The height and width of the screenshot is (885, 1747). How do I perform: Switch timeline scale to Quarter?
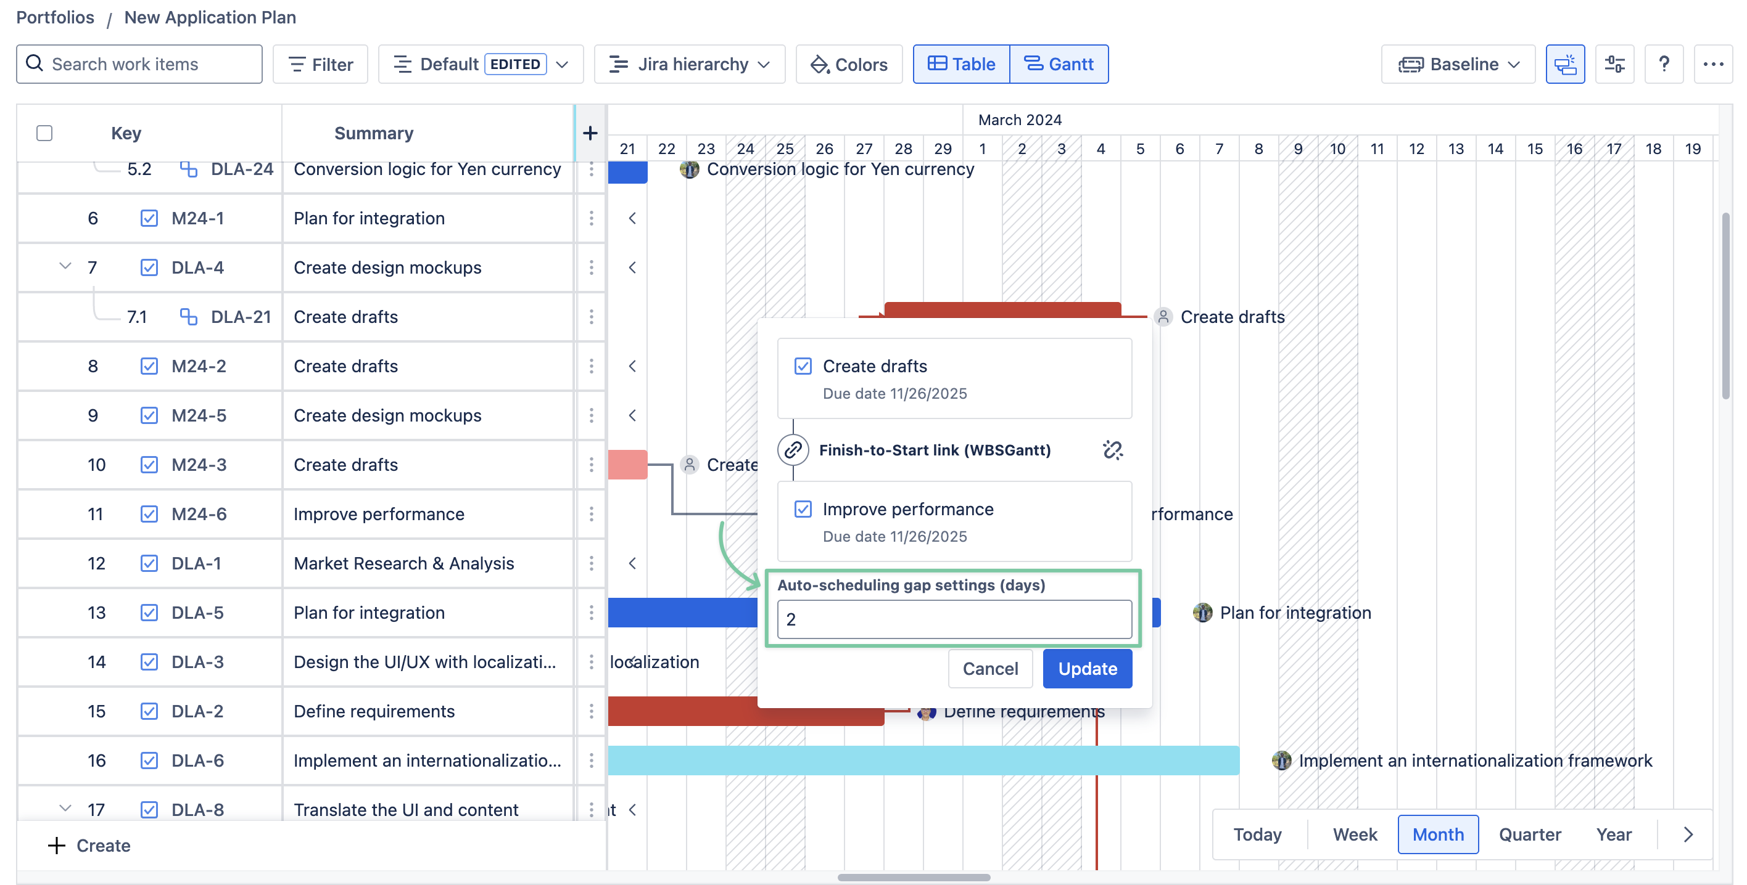click(1529, 834)
